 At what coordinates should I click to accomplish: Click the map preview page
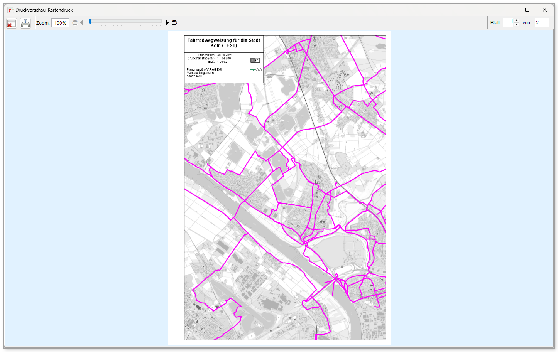[279, 188]
